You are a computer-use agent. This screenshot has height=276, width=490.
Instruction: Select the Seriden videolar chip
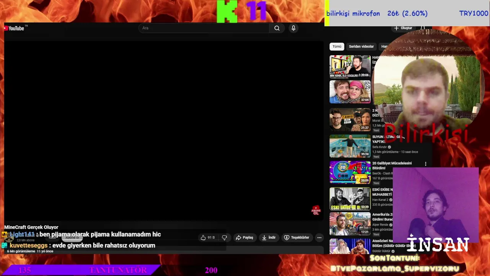pos(361,46)
